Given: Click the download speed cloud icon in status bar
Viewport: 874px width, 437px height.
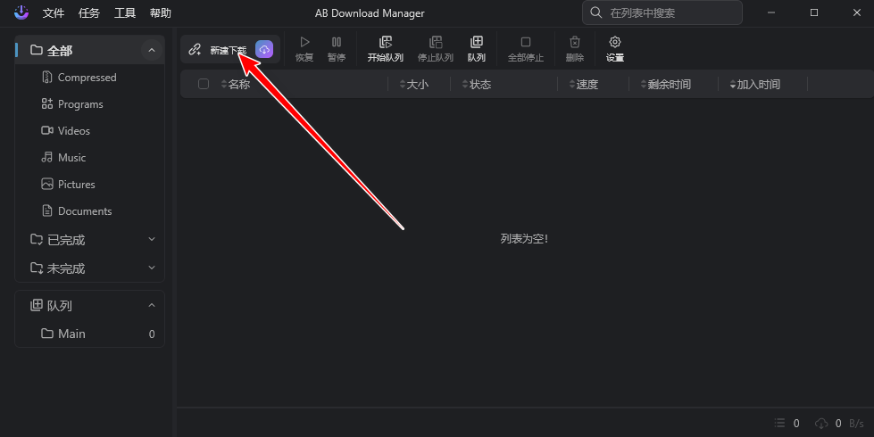Looking at the screenshot, I should pos(821,423).
